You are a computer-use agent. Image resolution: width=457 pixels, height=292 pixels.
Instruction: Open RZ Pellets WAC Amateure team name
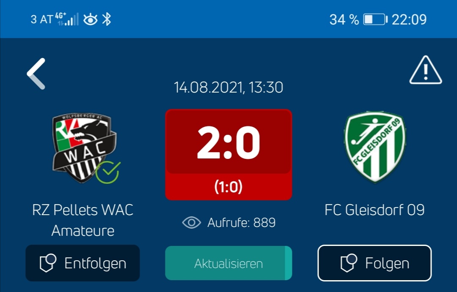[x=83, y=221]
